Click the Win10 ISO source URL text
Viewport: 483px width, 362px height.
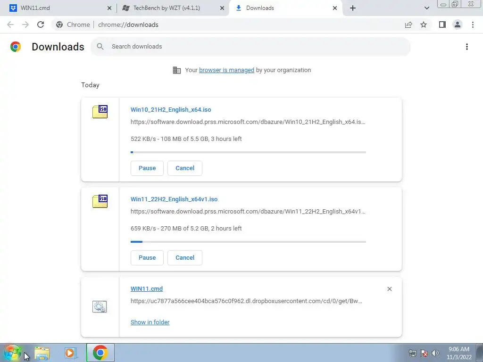tap(248, 122)
